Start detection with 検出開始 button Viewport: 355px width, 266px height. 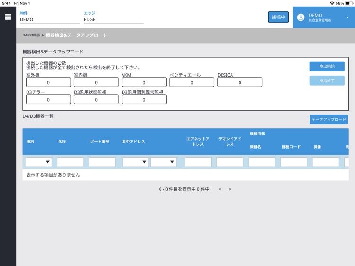click(x=327, y=66)
